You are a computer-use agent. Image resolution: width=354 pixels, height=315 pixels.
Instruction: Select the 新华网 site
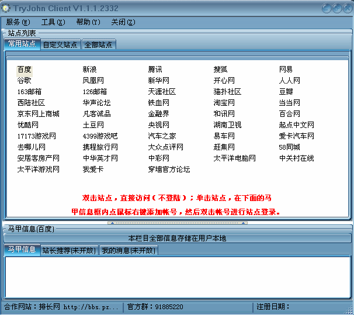(159, 81)
